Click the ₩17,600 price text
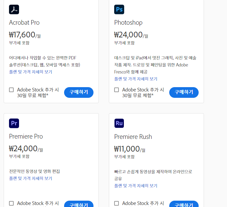Screen dimensions: 227x207 coord(22,35)
